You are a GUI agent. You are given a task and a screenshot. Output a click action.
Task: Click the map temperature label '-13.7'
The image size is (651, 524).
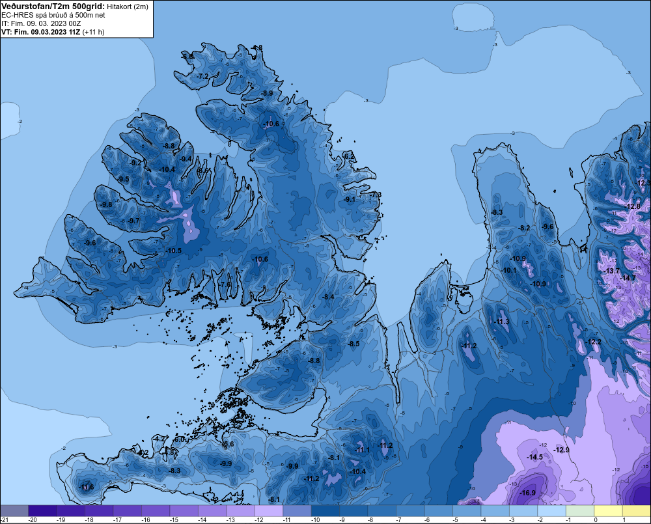(611, 271)
